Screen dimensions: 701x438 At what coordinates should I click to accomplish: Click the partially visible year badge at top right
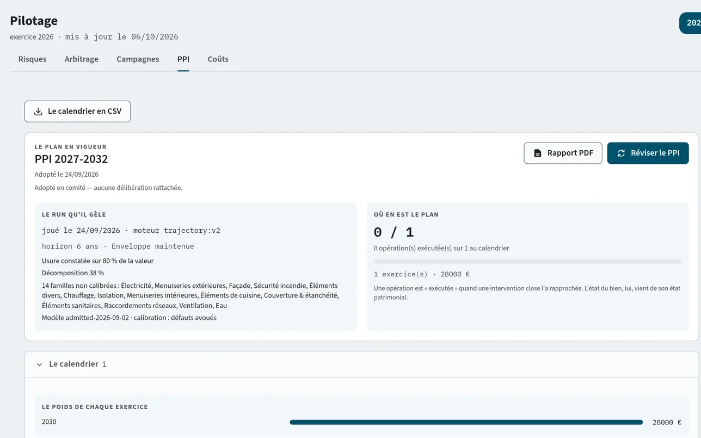(690, 23)
